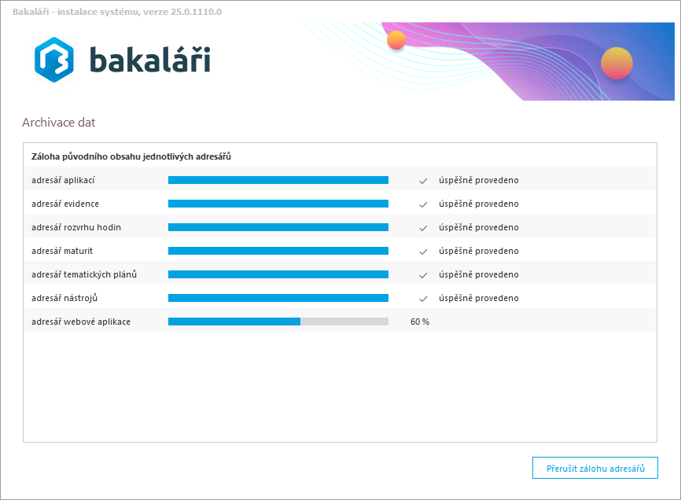Click the checkmark beside adresář nástrojů
The width and height of the screenshot is (681, 500).
(x=423, y=299)
